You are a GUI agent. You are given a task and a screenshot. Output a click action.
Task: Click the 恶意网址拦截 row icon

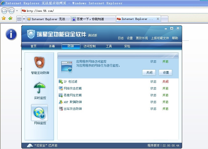point(61,95)
